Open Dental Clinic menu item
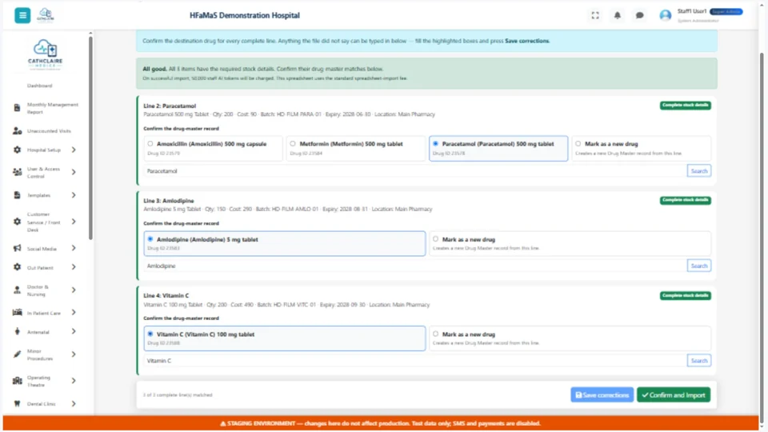768x432 pixels. 41,404
